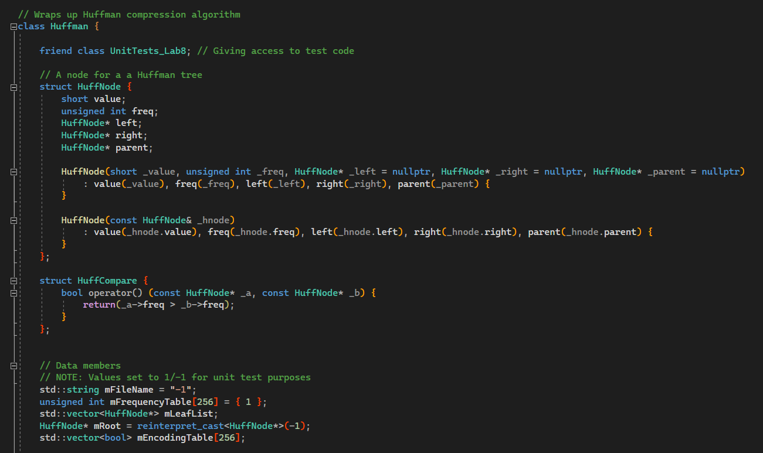Collapse the HuffNode struct definition
Image resolution: width=763 pixels, height=453 pixels.
[13, 86]
